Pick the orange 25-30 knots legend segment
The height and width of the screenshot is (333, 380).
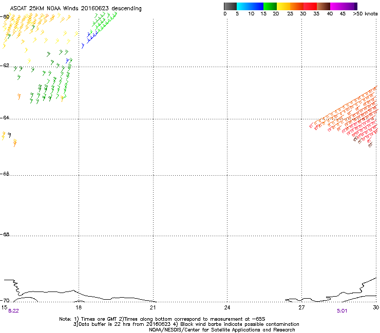click(x=297, y=6)
